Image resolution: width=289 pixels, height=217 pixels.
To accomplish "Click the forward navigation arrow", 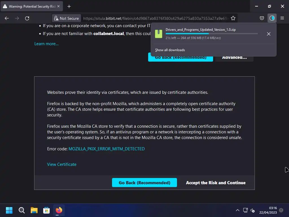I will click(17, 18).
